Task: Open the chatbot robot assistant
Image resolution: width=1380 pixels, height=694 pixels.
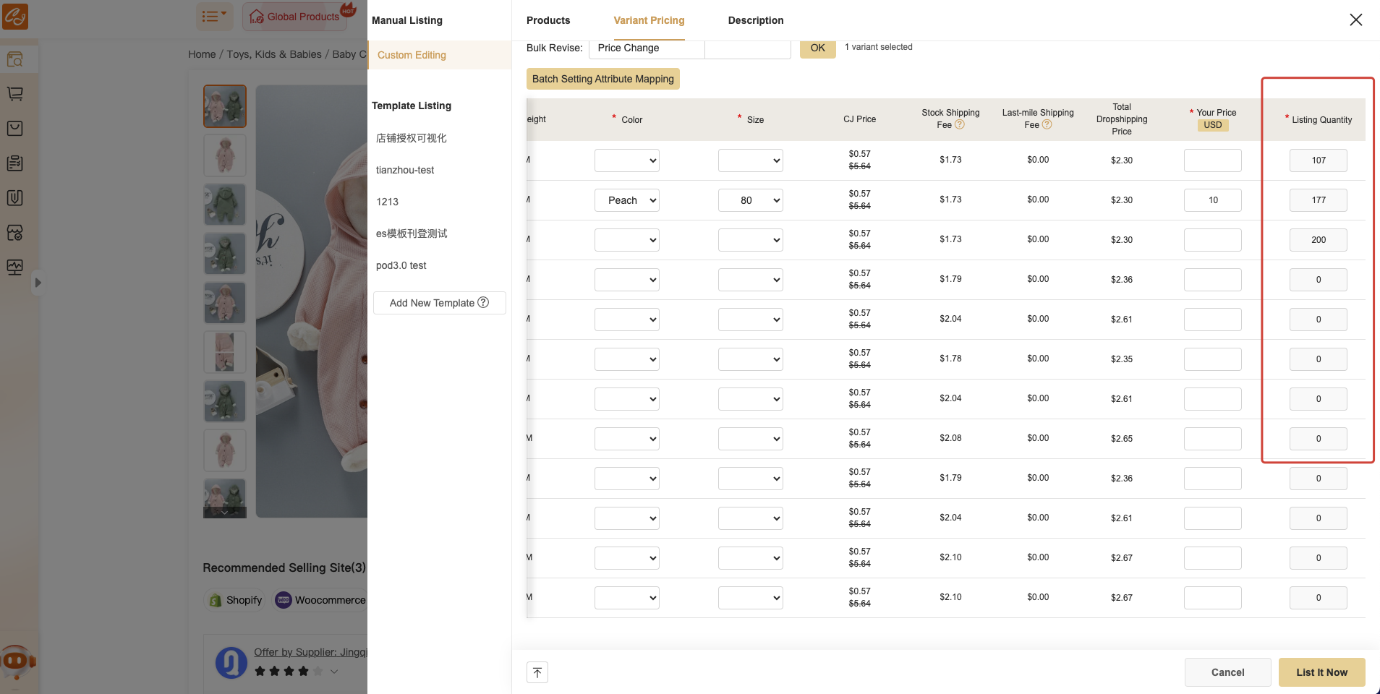Action: click(17, 661)
